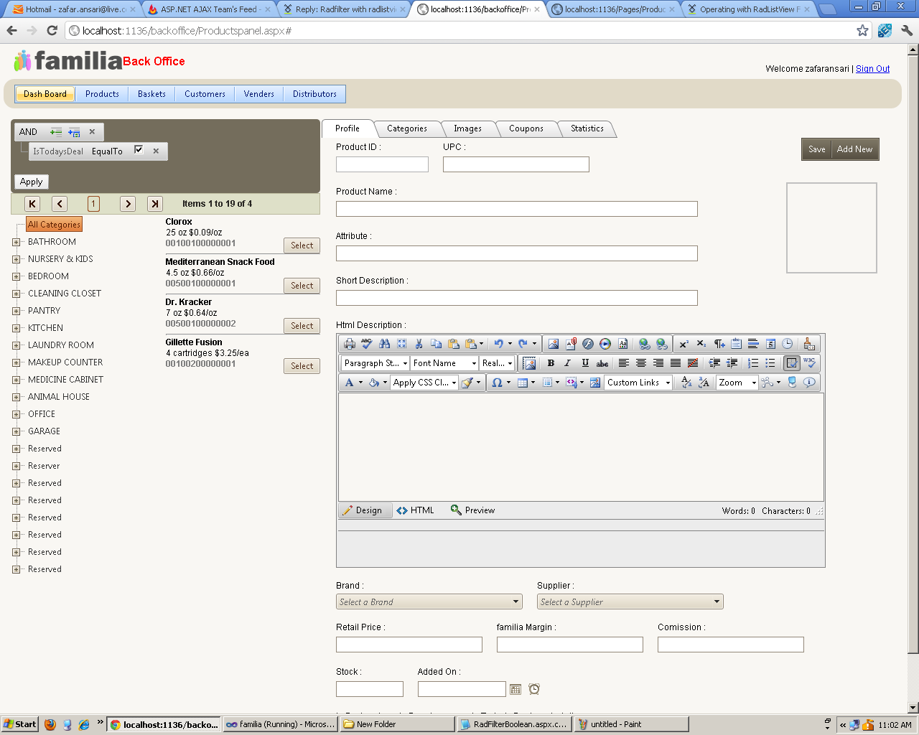Image resolution: width=919 pixels, height=735 pixels.
Task: Open the Added On calendar popup
Action: tap(516, 689)
